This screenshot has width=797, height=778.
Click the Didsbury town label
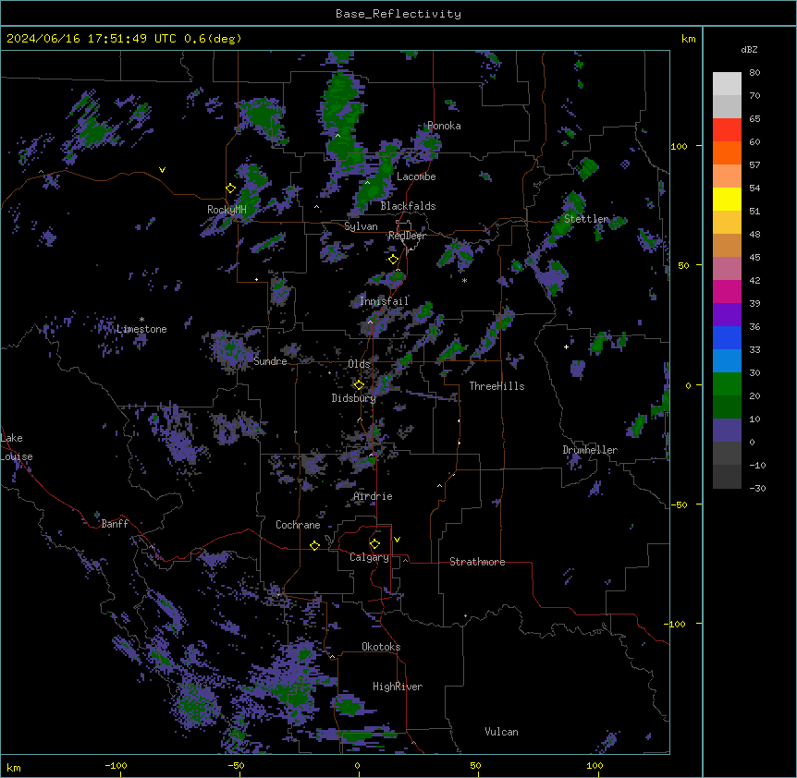354,398
